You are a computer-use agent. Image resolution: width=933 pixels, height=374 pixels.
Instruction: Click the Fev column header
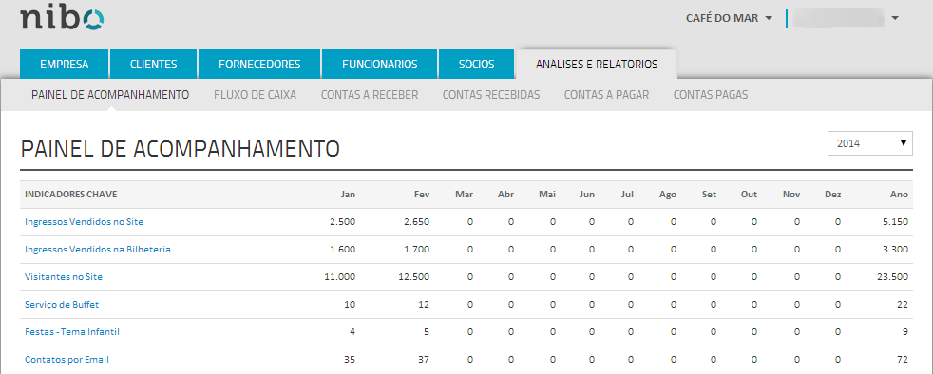tap(422, 195)
